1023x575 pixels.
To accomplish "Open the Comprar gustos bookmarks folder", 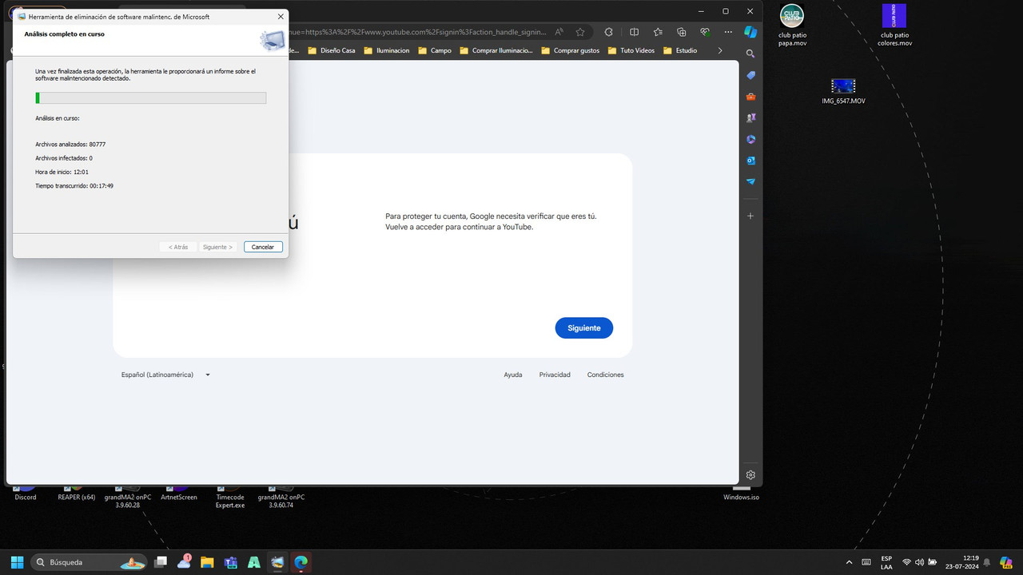I will 570,50.
